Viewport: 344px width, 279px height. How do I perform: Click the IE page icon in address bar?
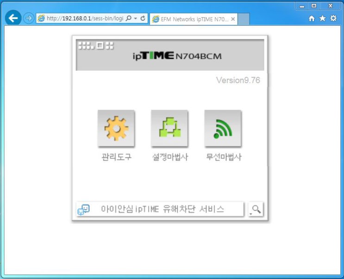point(41,19)
